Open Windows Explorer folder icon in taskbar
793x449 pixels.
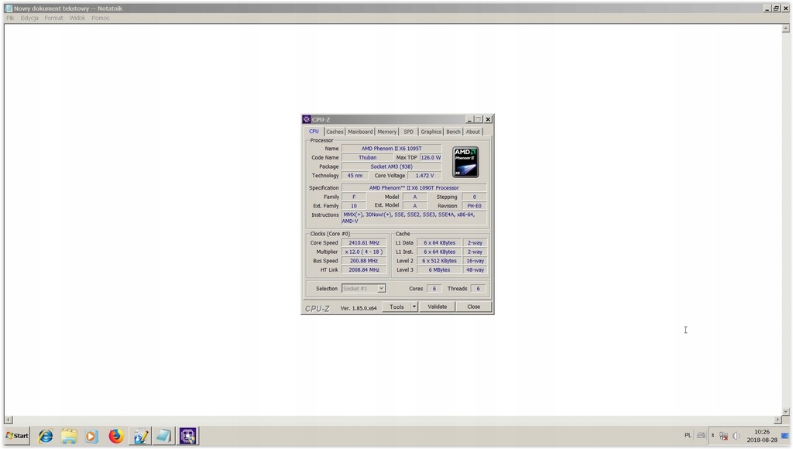tap(69, 436)
